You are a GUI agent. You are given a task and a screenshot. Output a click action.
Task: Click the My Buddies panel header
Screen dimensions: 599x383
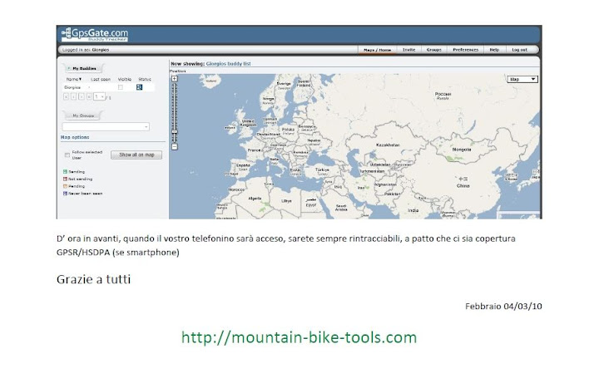pos(83,69)
